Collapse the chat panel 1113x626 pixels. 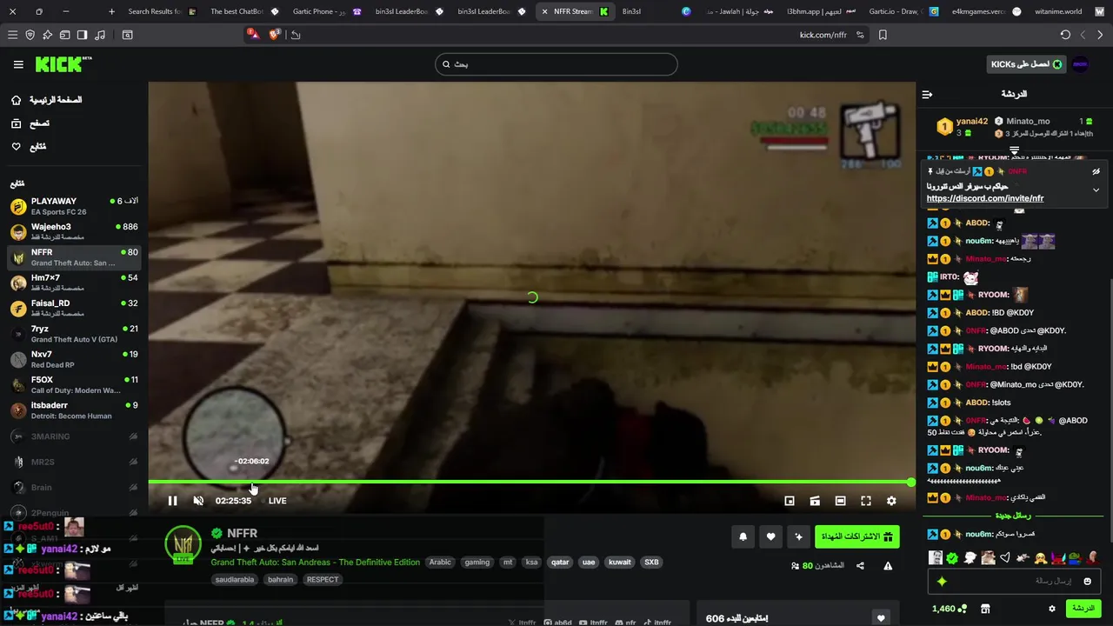point(927,94)
